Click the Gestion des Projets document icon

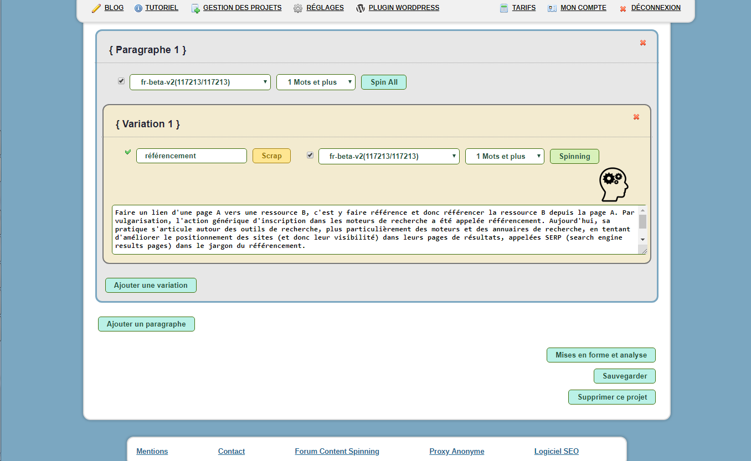[196, 8]
